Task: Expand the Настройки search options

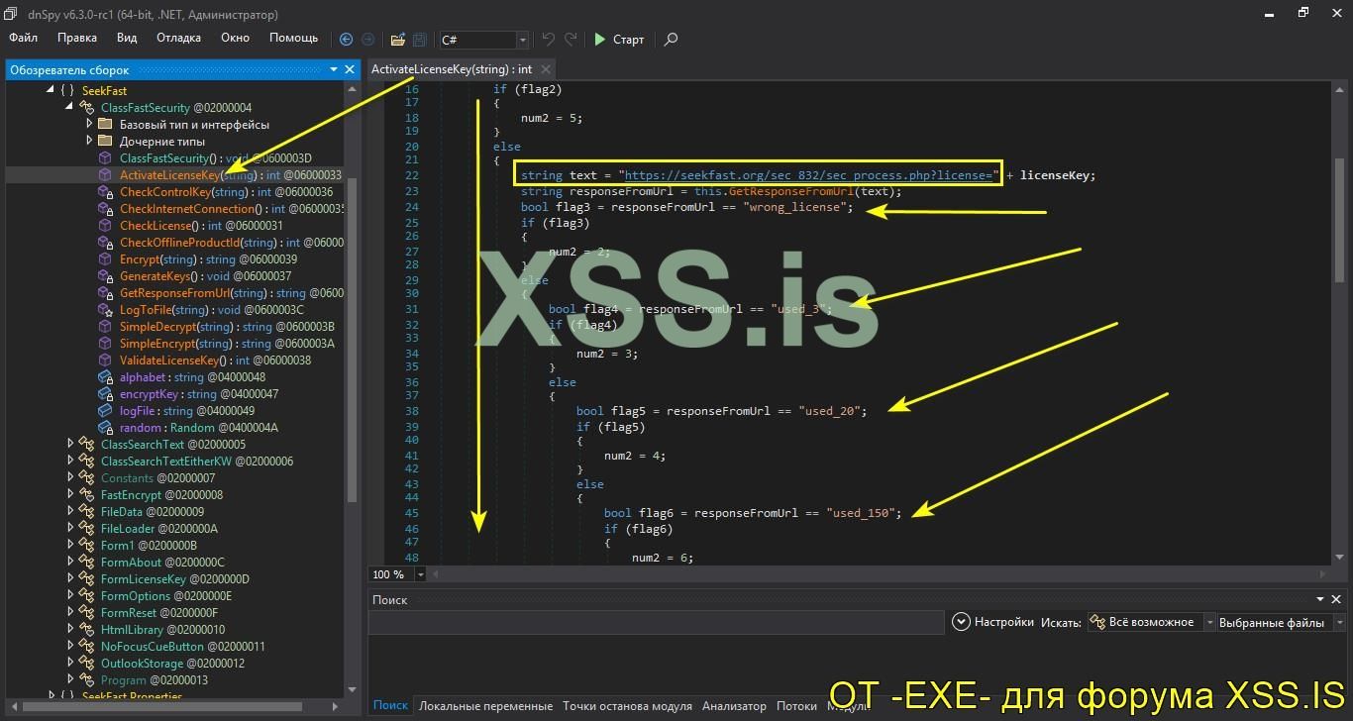Action: click(x=992, y=622)
